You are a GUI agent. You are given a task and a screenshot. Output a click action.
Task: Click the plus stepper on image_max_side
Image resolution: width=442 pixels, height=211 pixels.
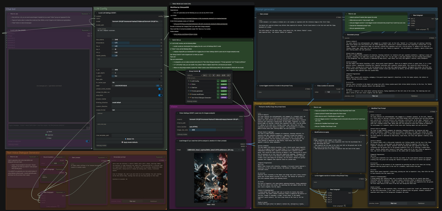(241, 130)
